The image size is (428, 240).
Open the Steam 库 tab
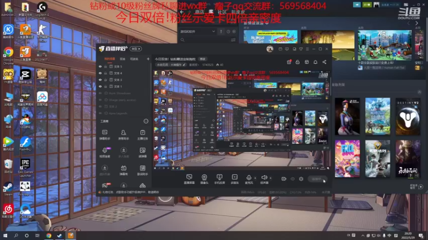[x=211, y=12]
